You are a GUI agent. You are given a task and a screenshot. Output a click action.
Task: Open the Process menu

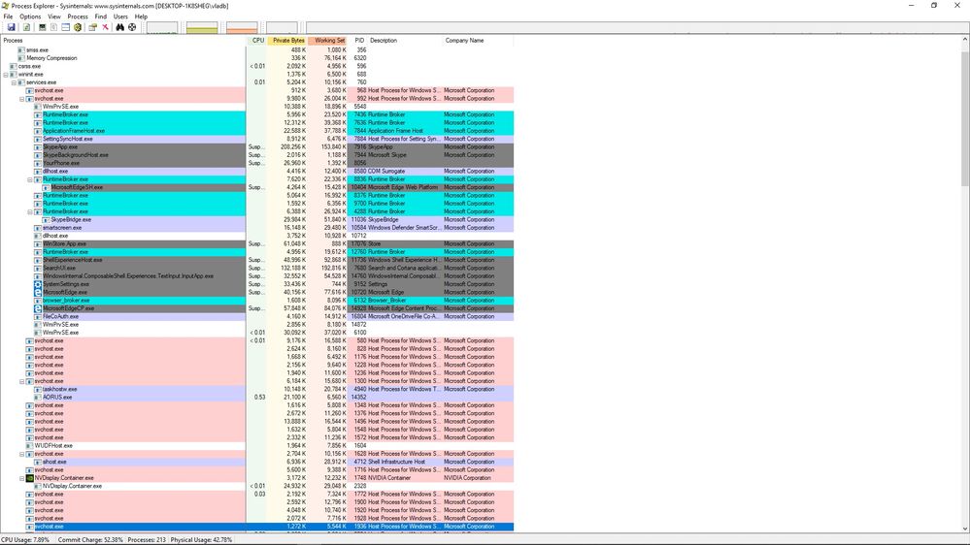click(x=78, y=16)
